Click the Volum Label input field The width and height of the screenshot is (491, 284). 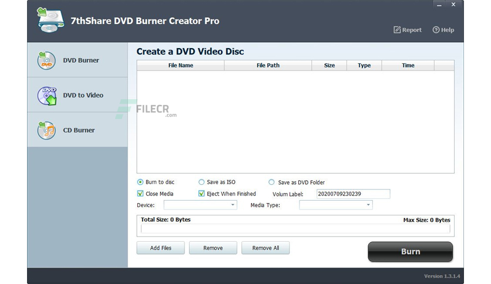click(353, 194)
